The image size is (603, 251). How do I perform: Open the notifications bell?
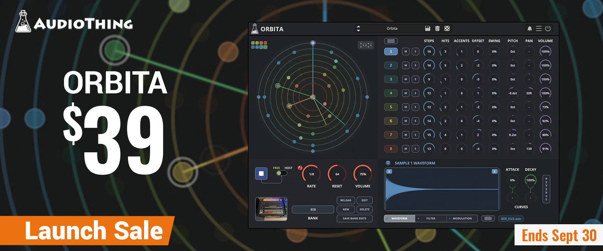pyautogui.click(x=530, y=29)
